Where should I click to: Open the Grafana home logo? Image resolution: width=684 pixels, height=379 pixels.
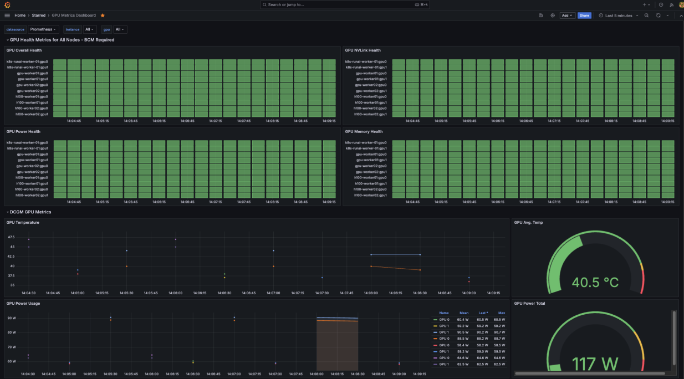click(7, 4)
